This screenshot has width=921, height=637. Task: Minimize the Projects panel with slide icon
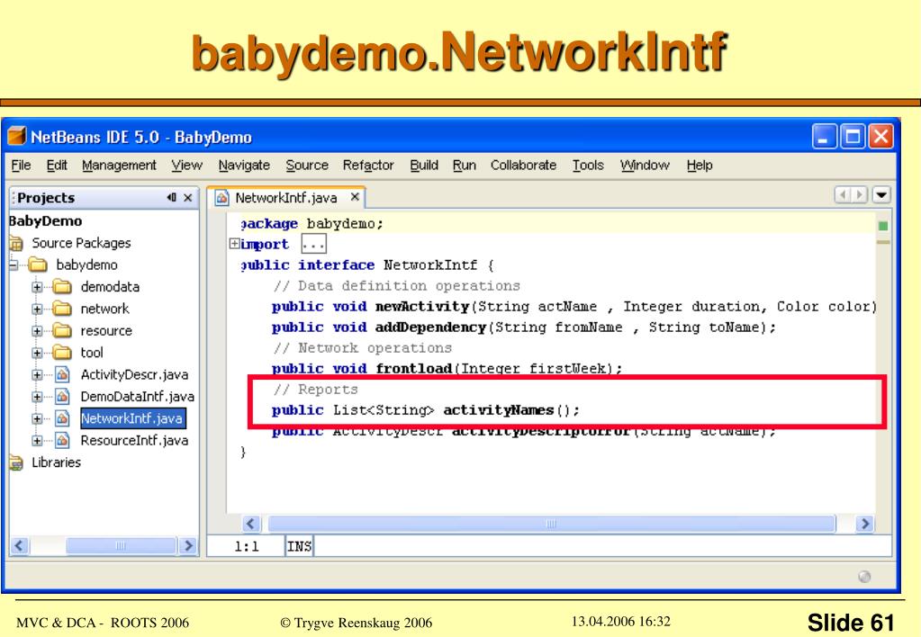[x=172, y=198]
